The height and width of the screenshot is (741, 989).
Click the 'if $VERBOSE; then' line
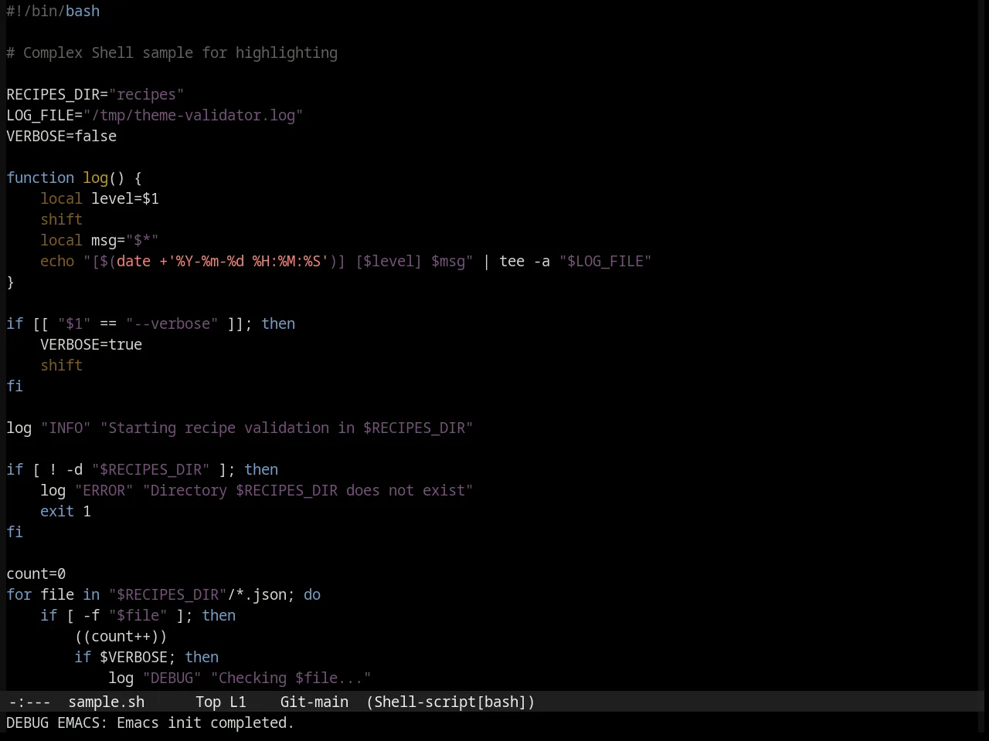click(x=146, y=657)
